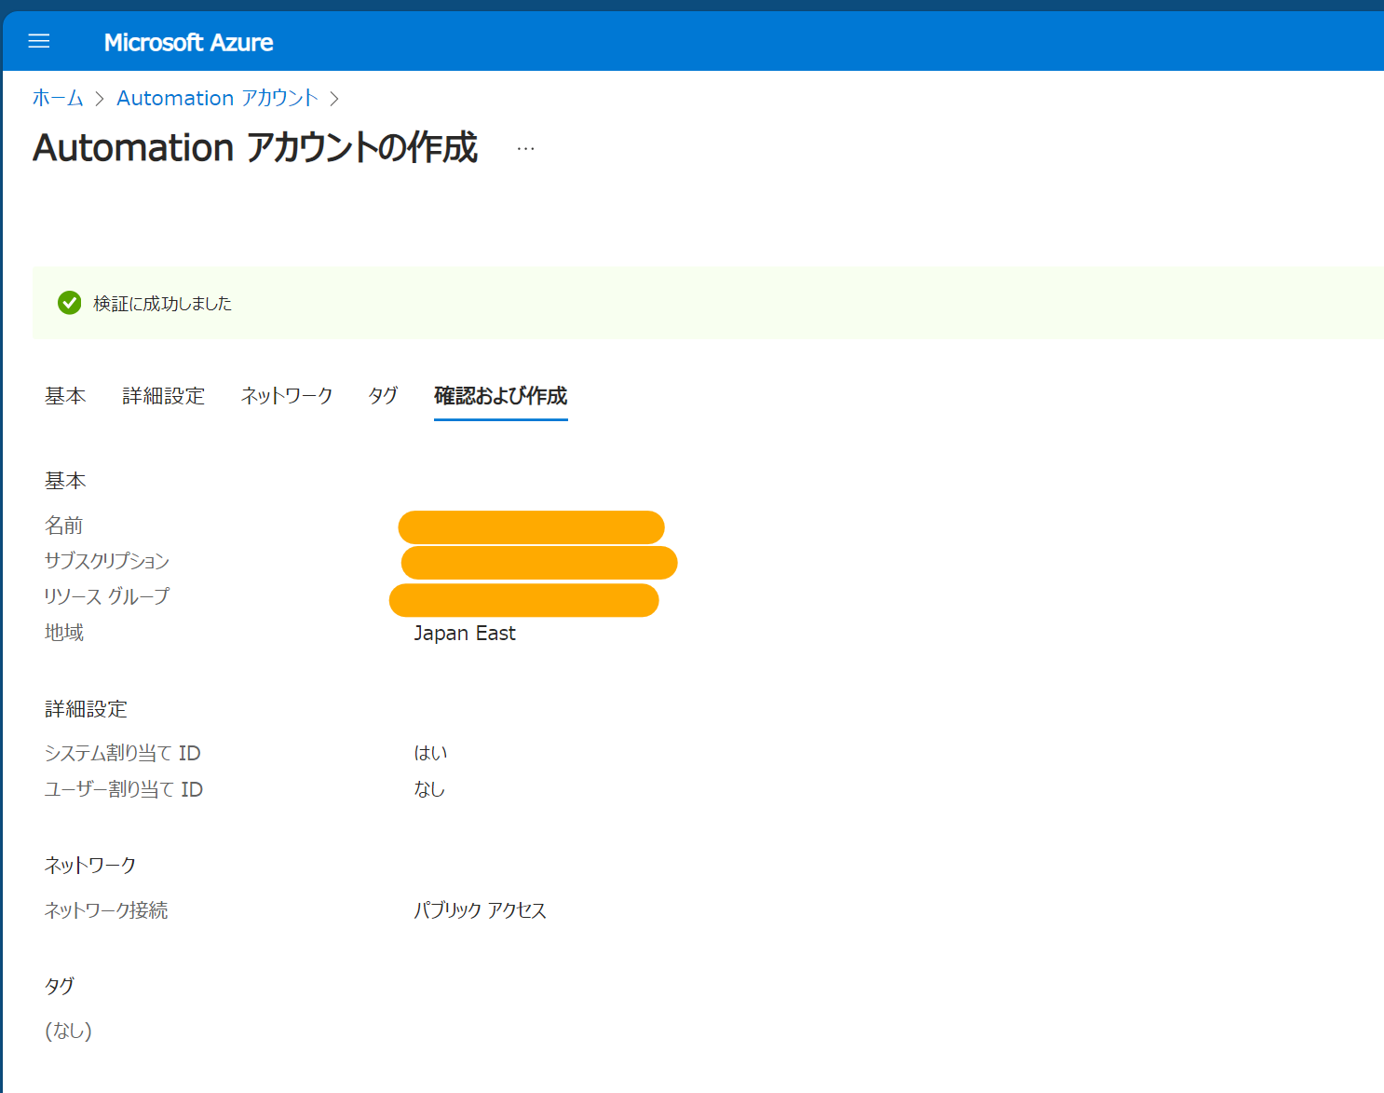1384x1093 pixels.
Task: Go to ホーム breadcrumb link
Action: [58, 98]
